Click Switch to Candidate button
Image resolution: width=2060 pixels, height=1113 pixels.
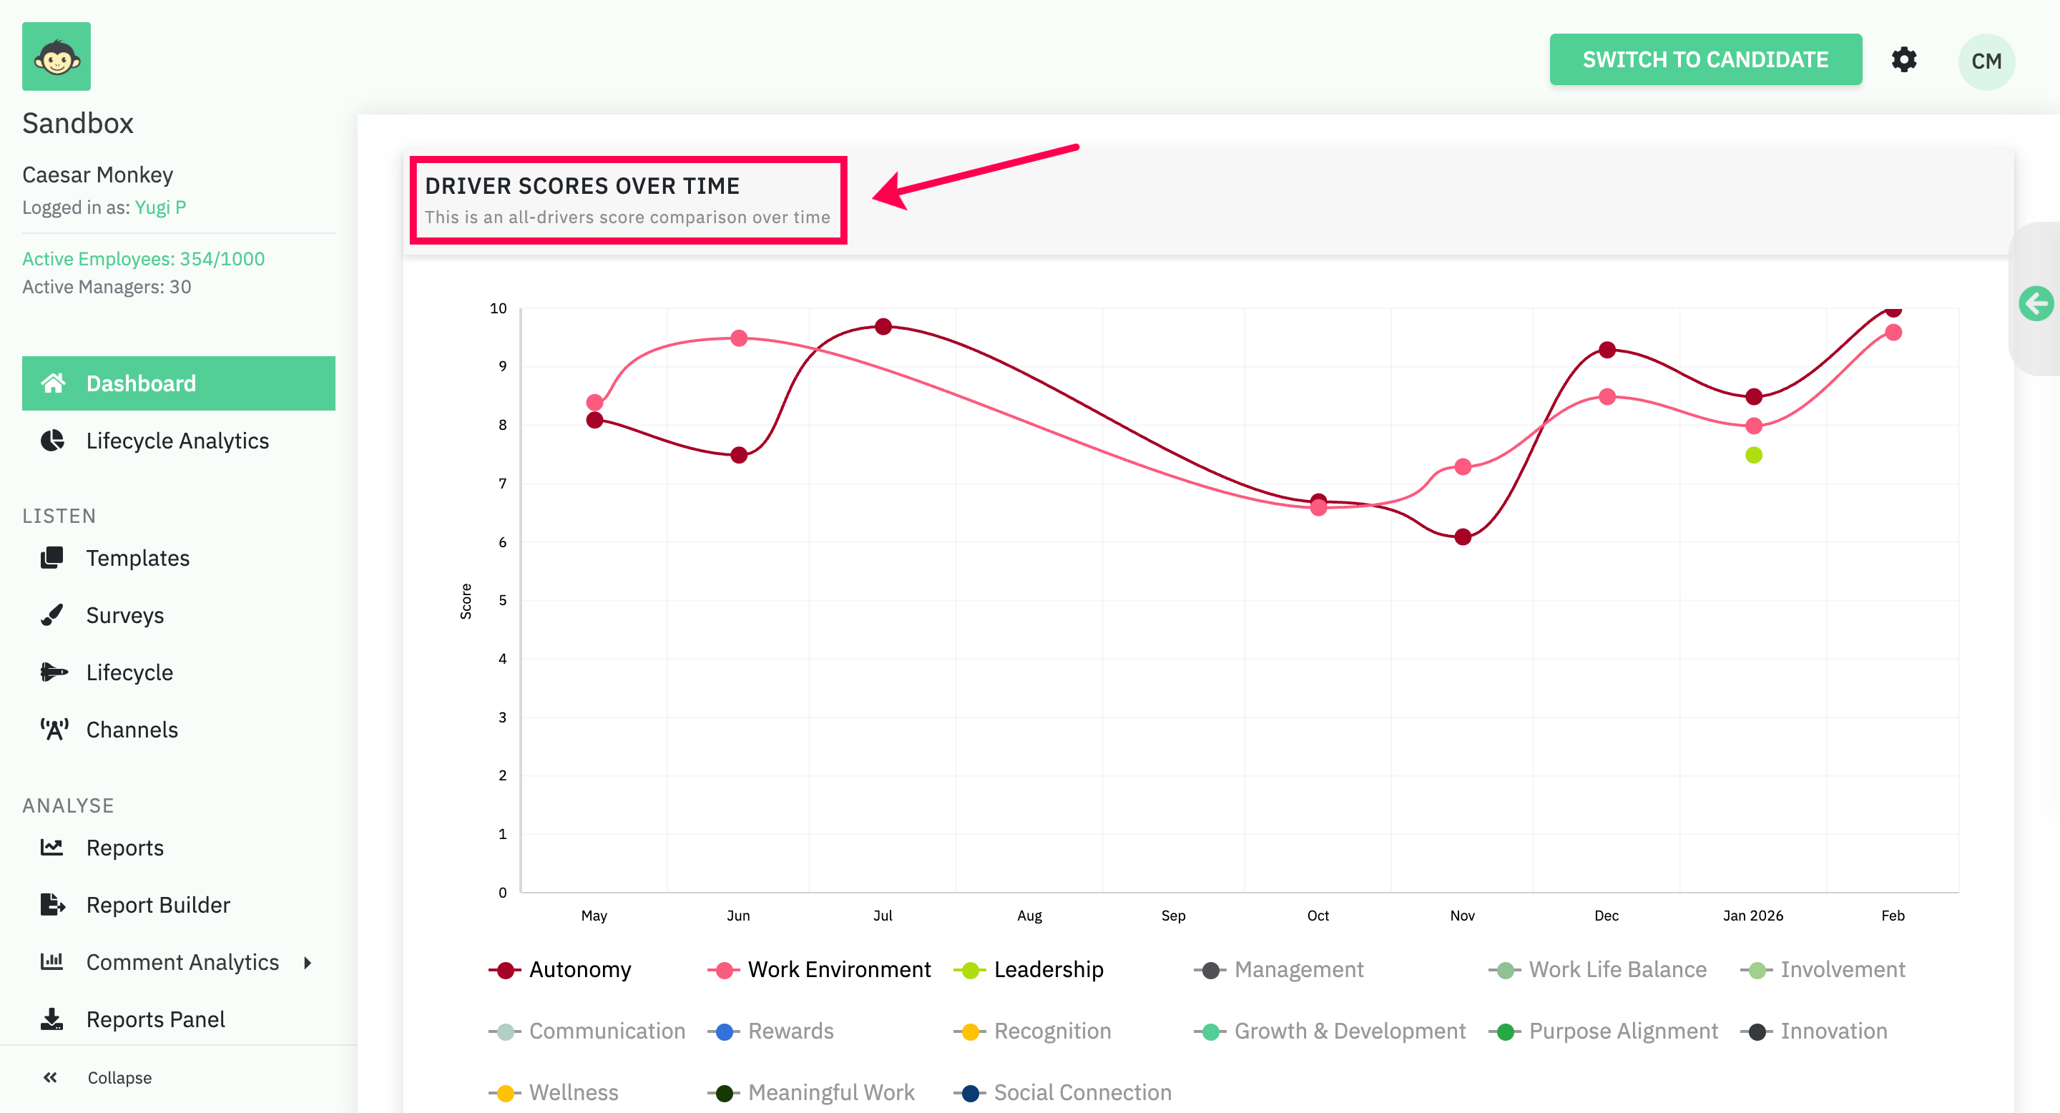click(1705, 59)
